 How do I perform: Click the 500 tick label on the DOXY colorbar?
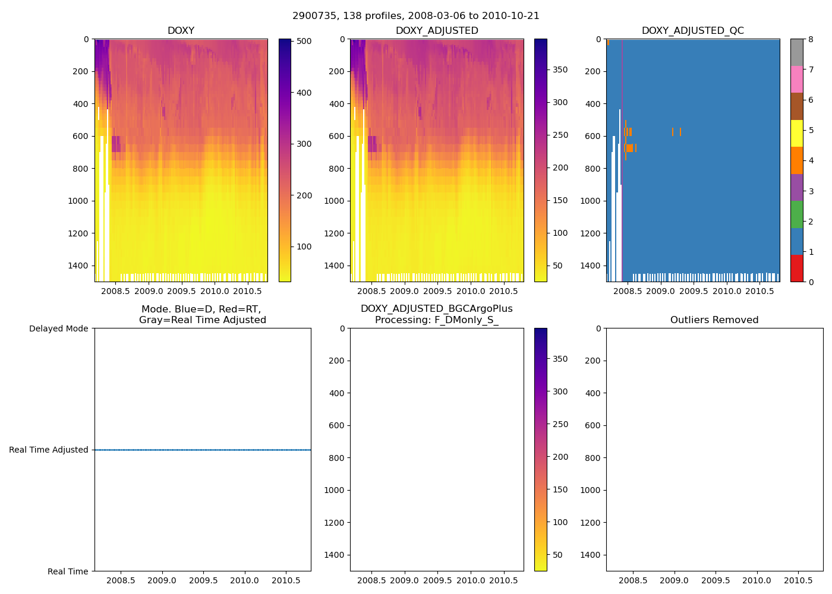304,41
